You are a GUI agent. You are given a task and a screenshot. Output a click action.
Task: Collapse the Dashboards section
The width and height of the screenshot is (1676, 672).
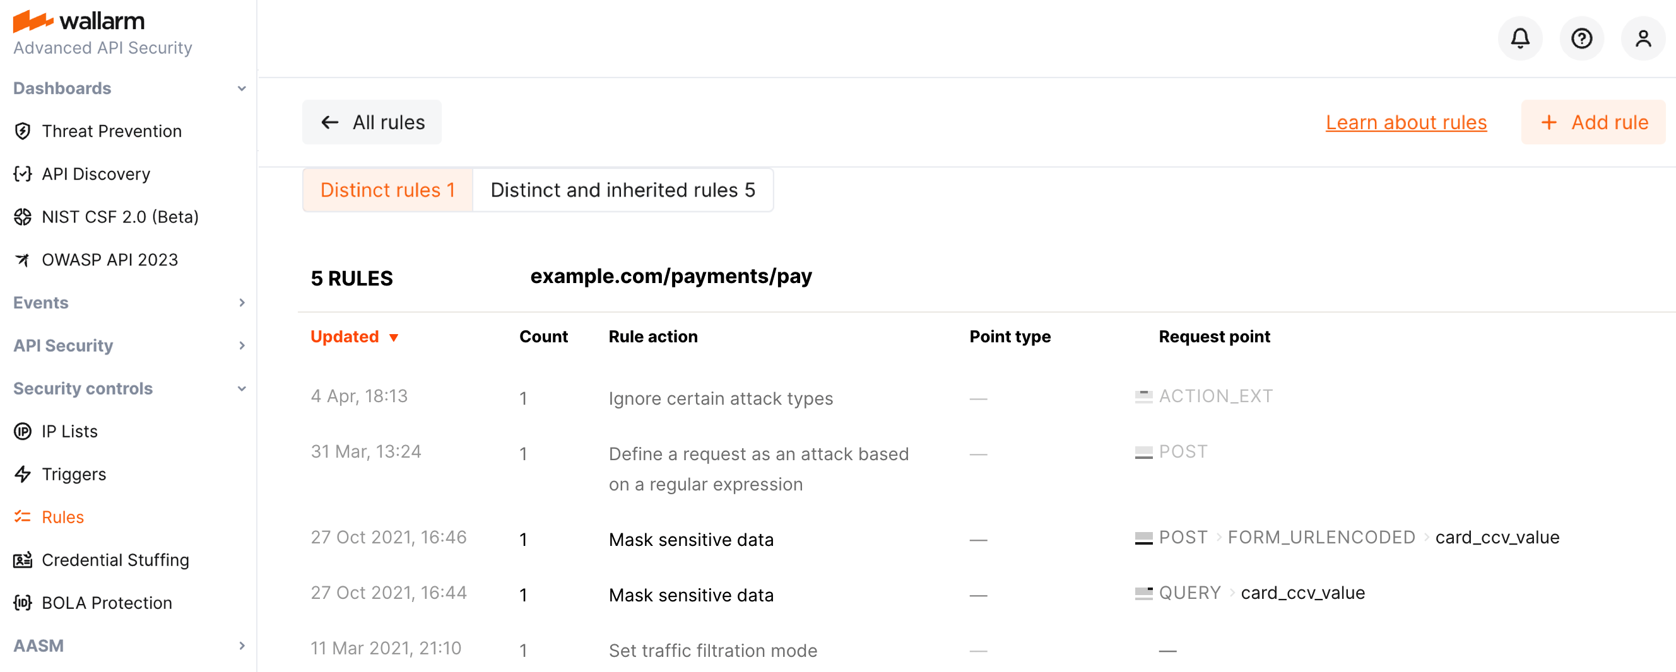point(242,88)
